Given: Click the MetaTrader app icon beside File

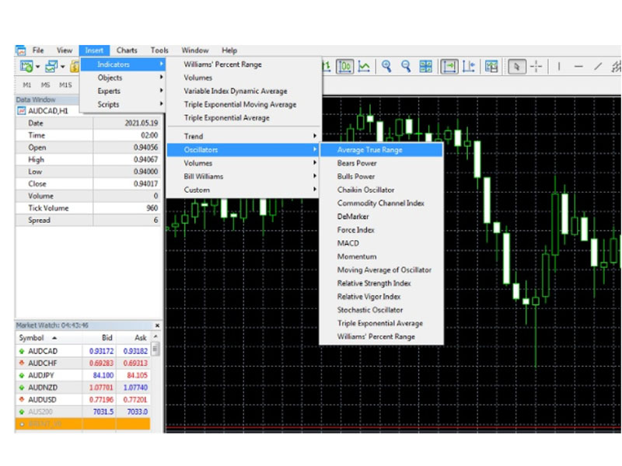Looking at the screenshot, I should click(21, 50).
